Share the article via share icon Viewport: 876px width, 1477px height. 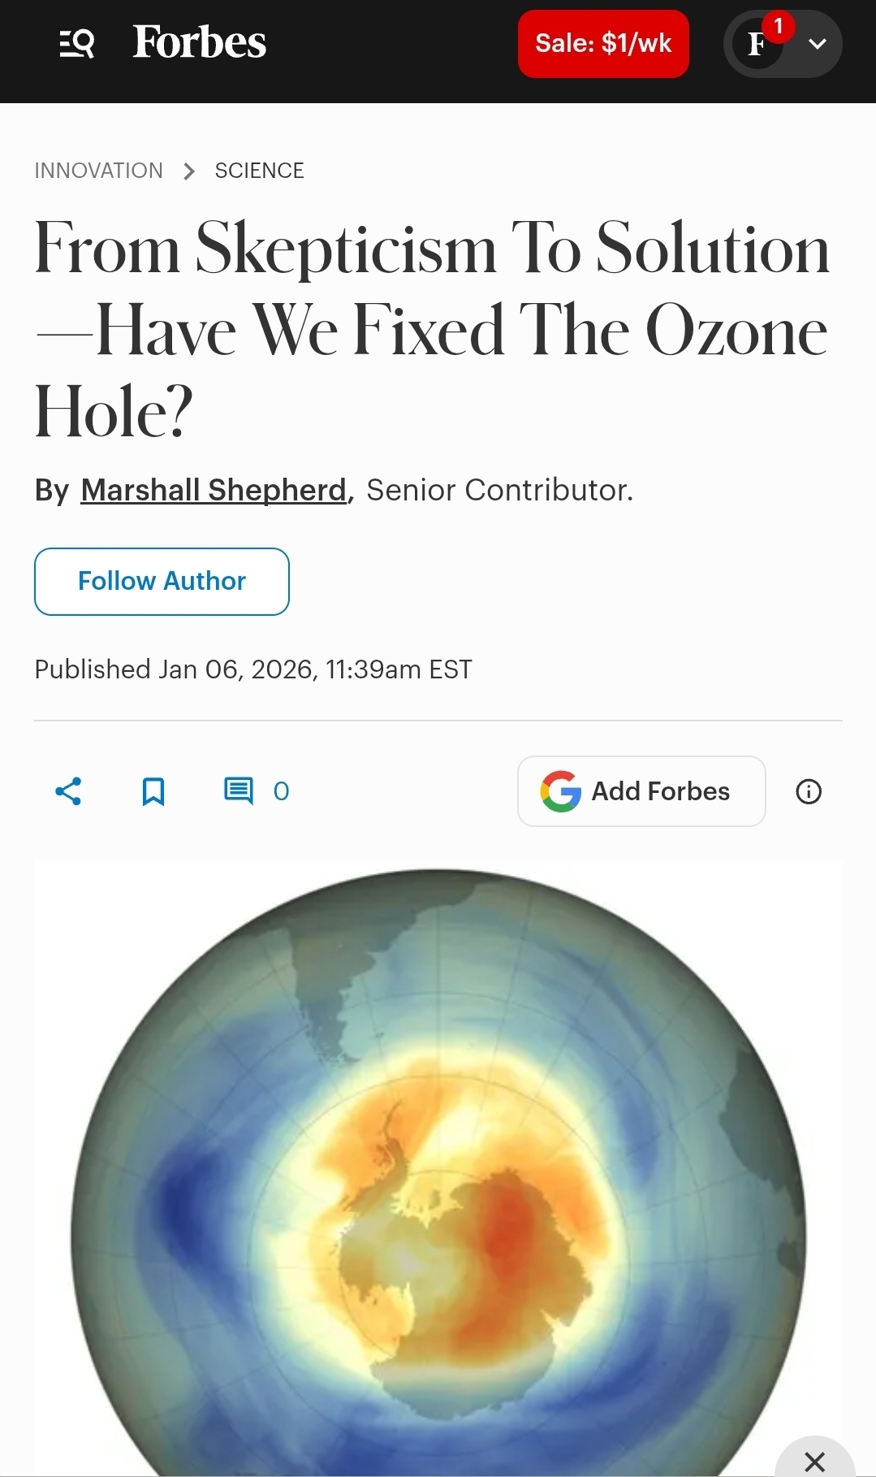(x=68, y=791)
